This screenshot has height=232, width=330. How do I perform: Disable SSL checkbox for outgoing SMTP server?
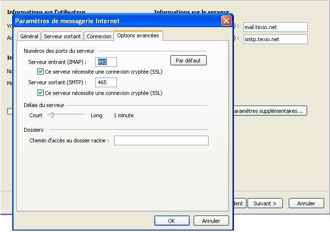(41, 93)
